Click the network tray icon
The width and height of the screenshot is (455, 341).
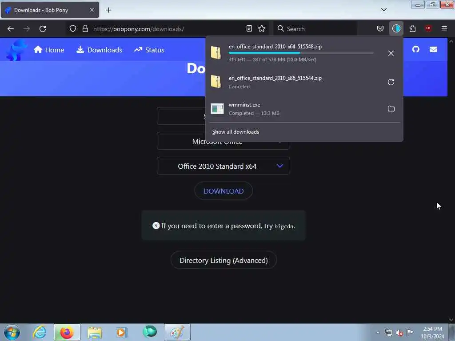point(388,333)
